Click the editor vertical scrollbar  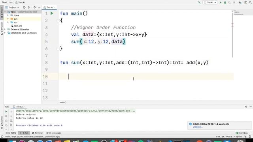pyautogui.click(x=232, y=35)
